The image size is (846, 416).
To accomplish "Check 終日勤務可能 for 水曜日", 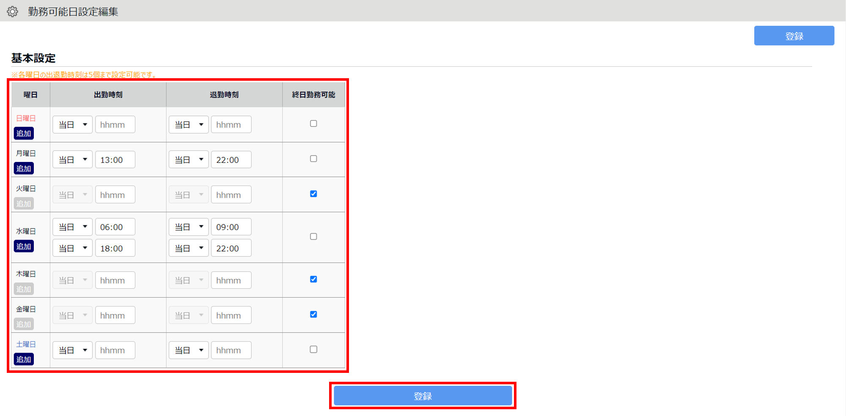I will point(313,236).
